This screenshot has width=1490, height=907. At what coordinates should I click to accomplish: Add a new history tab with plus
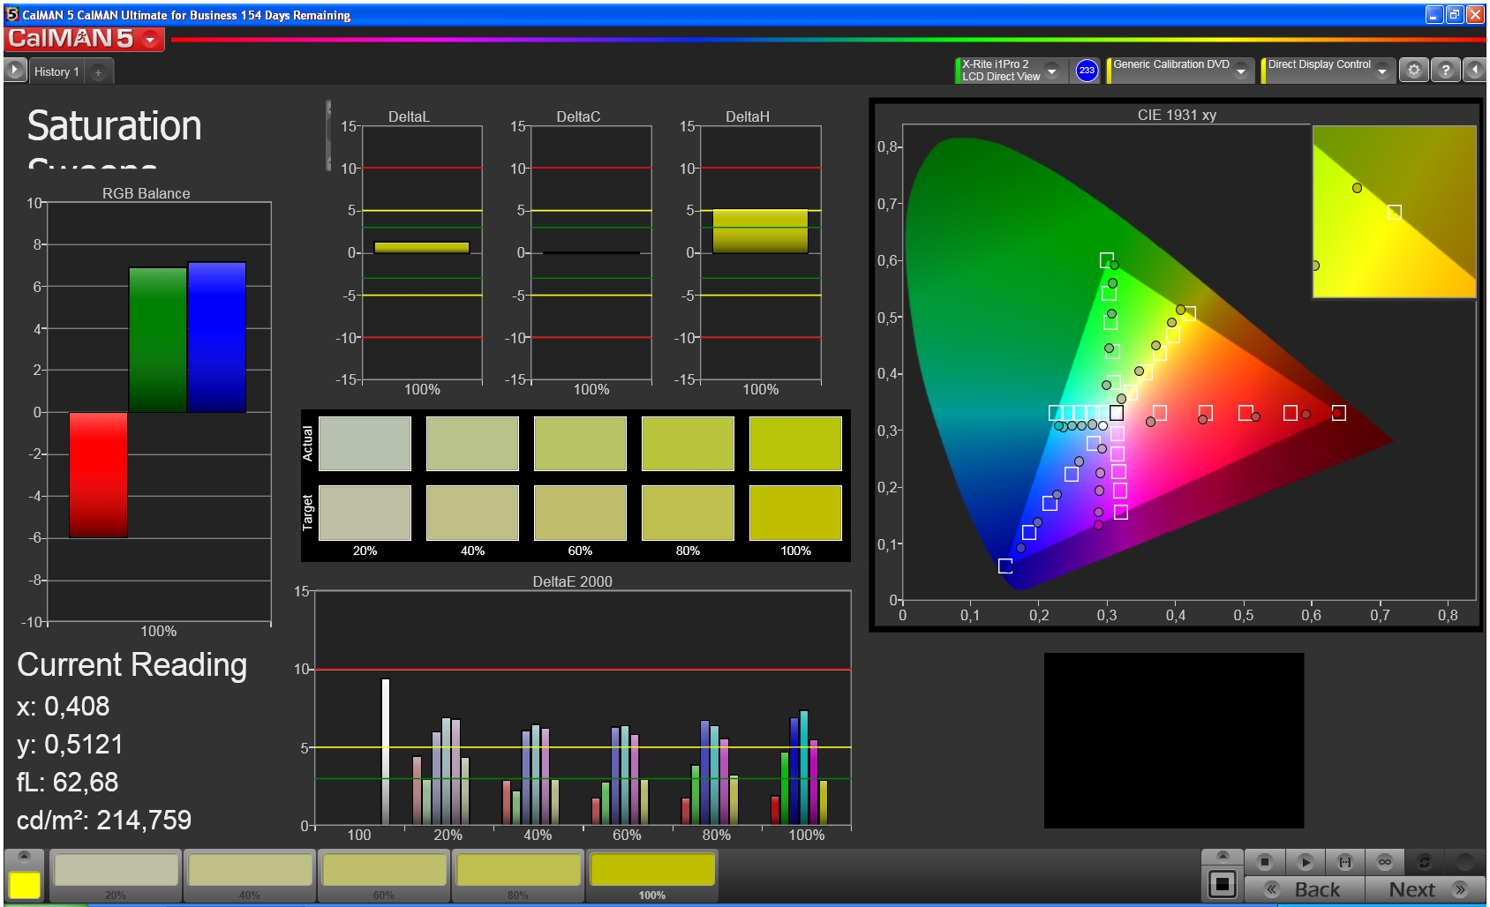(x=98, y=71)
